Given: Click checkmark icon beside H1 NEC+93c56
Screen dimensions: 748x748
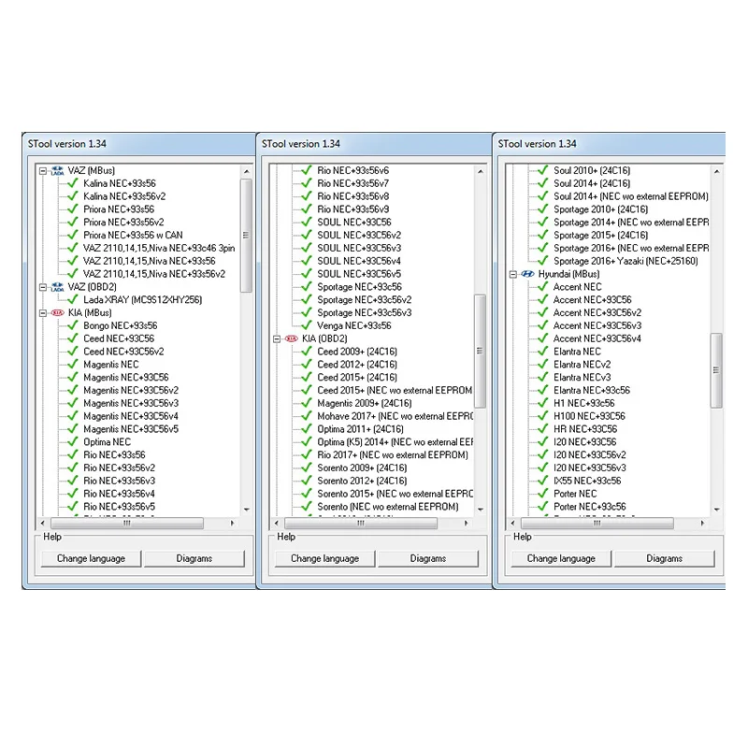Looking at the screenshot, I should [543, 404].
